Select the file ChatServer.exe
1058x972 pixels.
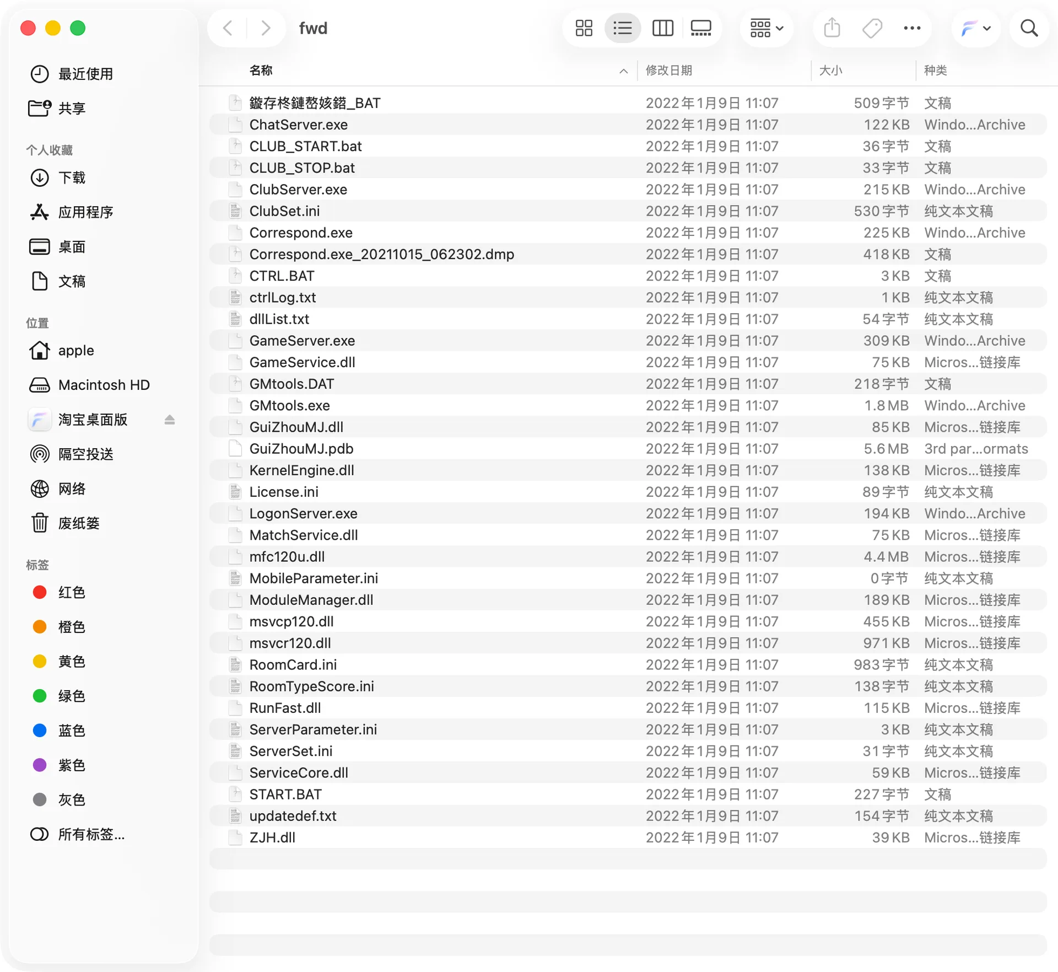[628, 125]
